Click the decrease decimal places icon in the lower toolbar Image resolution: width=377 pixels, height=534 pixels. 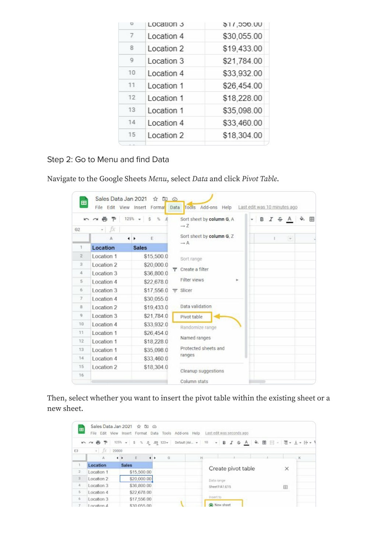click(x=148, y=443)
